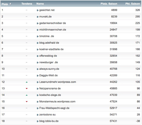
Task: Open the koelner-stadtteile de link
Action: click(51, 49)
